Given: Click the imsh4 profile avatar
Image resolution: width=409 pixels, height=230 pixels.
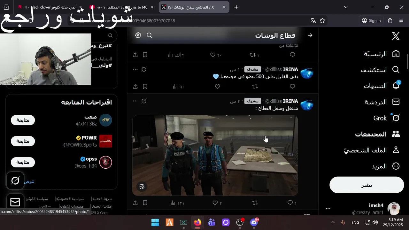Looking at the screenshot, I should (394, 209).
